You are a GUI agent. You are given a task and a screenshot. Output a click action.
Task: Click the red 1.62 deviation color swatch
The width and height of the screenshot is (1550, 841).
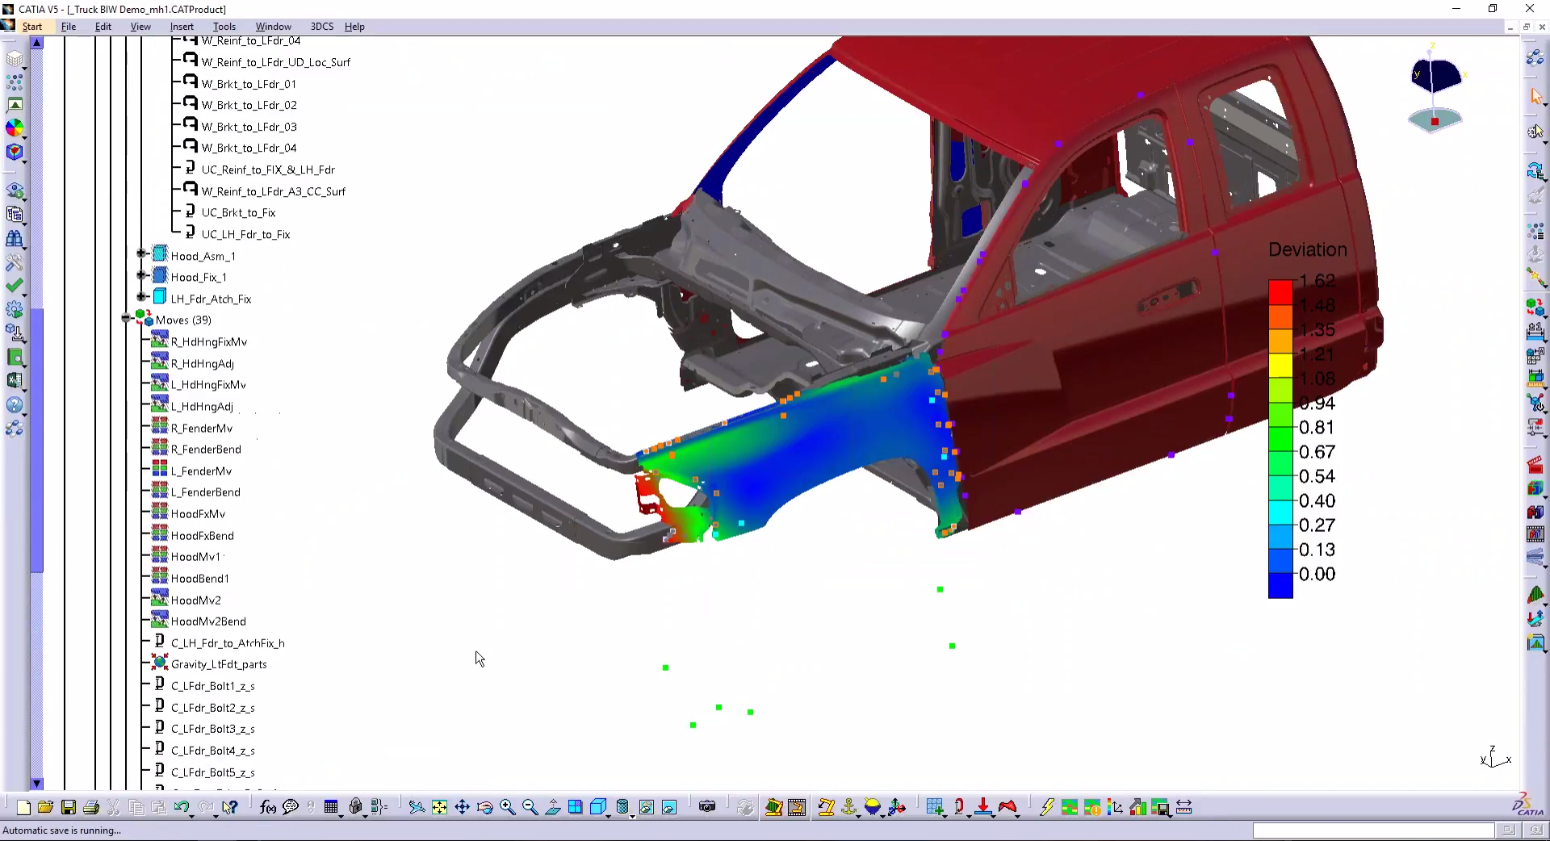tap(1280, 291)
